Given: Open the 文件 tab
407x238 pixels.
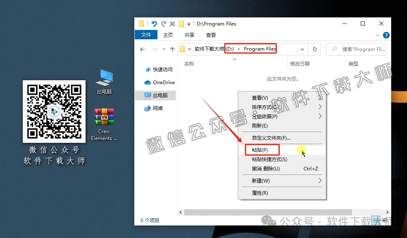Looking at the screenshot, I should (x=146, y=35).
